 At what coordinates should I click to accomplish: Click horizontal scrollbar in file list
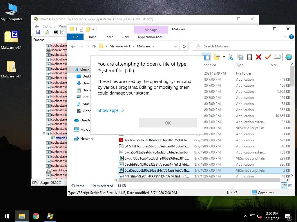click(x=199, y=180)
